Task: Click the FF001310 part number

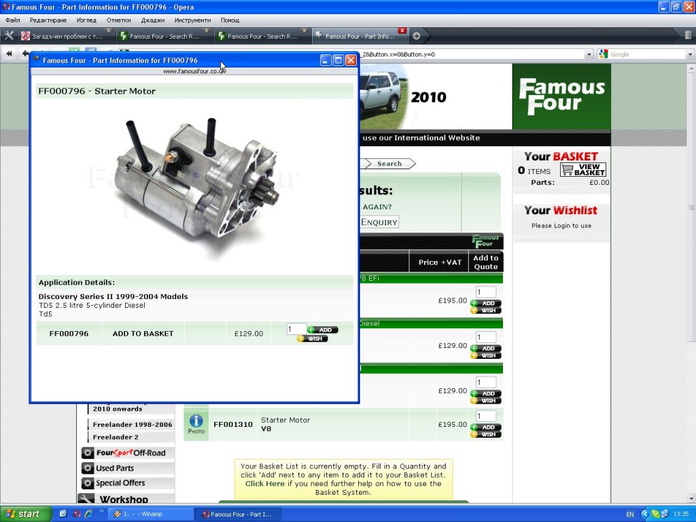Action: [x=233, y=424]
